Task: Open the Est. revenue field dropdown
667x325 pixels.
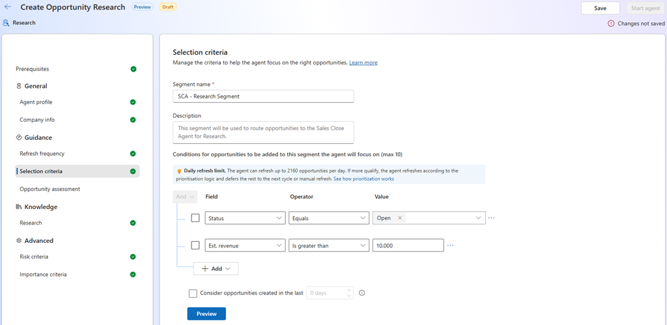Action: (x=245, y=245)
